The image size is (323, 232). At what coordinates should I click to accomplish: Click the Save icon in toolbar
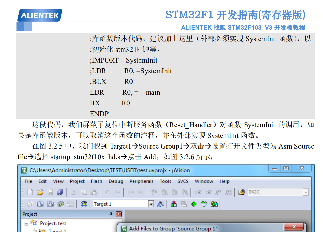50,192
